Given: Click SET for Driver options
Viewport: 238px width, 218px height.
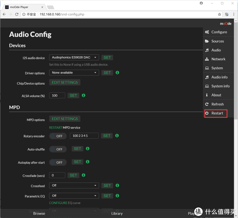Looking at the screenshot, I should (x=107, y=73).
